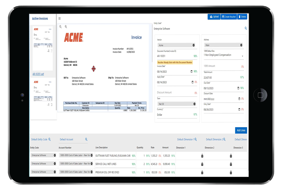282x192 pixels.
Task: Open Discount Date calendar picker
Action: click(239, 99)
